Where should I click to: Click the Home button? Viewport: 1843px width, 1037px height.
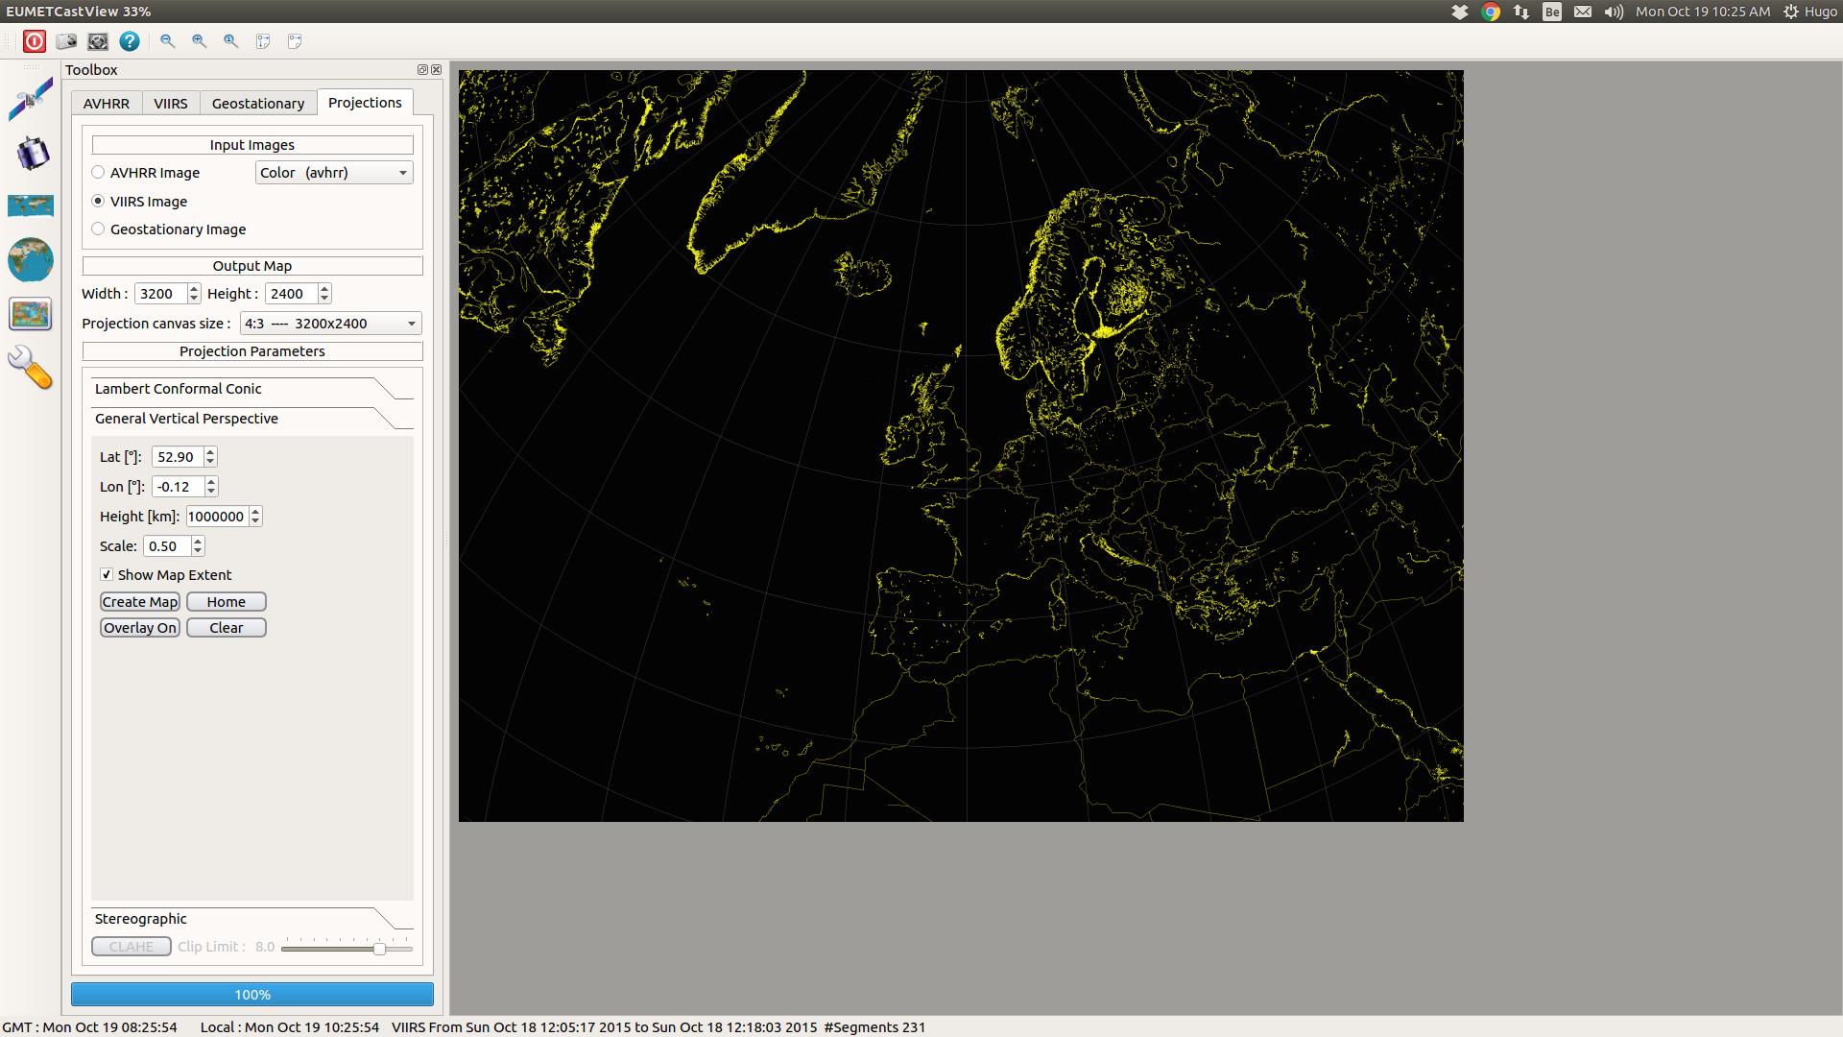tap(227, 602)
